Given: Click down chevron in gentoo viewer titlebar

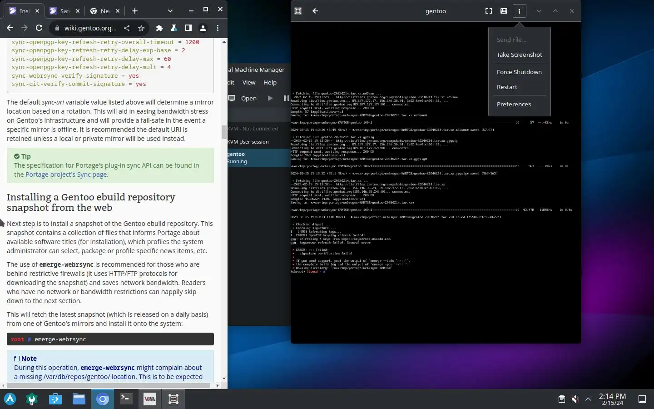Looking at the screenshot, I should click(539, 11).
